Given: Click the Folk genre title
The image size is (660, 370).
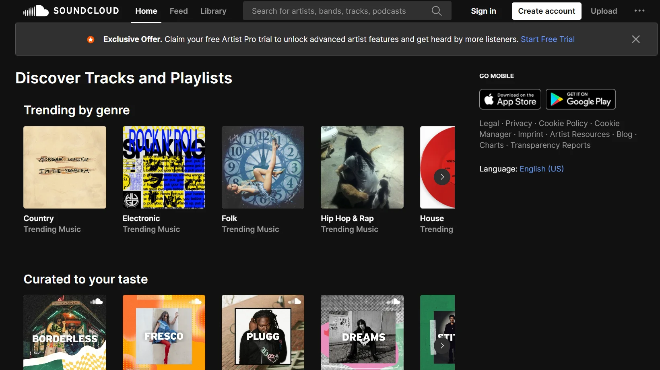Looking at the screenshot, I should (x=229, y=218).
